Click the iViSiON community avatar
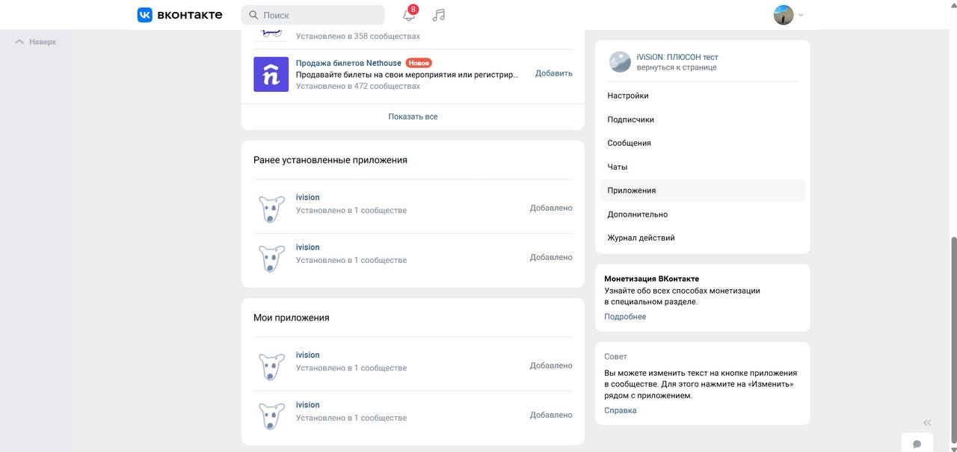The height and width of the screenshot is (452, 957). pos(620,62)
